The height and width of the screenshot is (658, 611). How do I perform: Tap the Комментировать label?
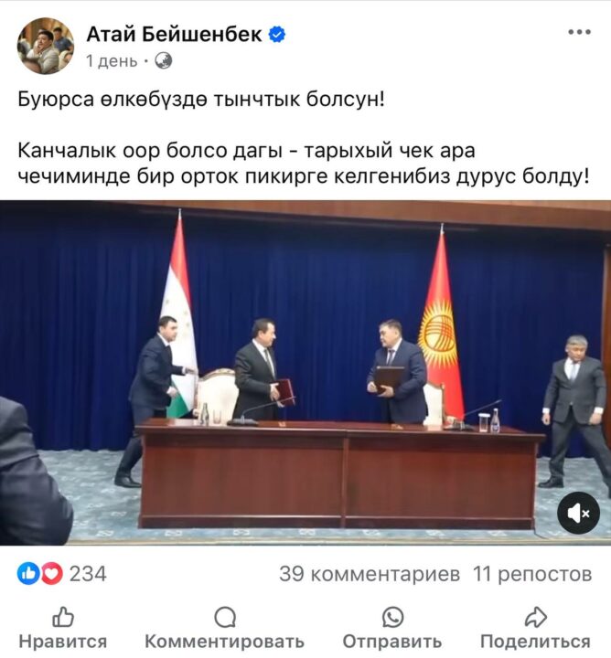[x=225, y=642]
